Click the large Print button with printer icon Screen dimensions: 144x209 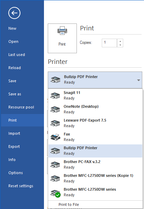point(62,38)
